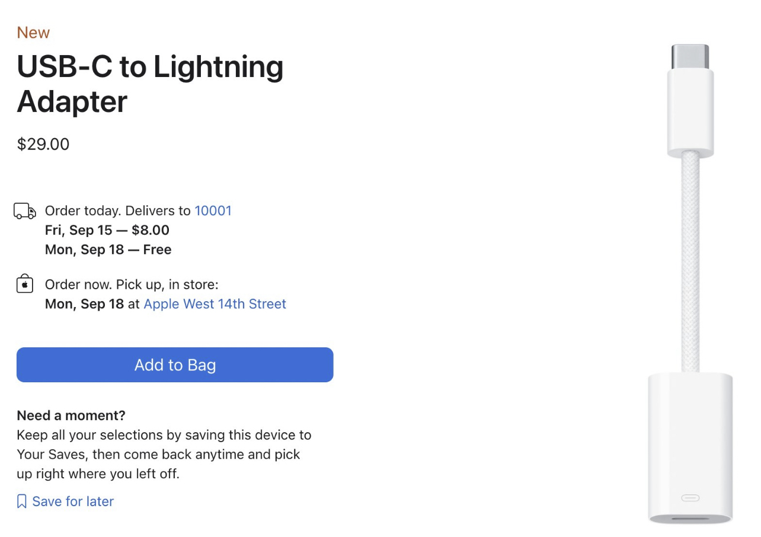Click the Need a moment? heading
The height and width of the screenshot is (537, 761).
pyautogui.click(x=71, y=415)
